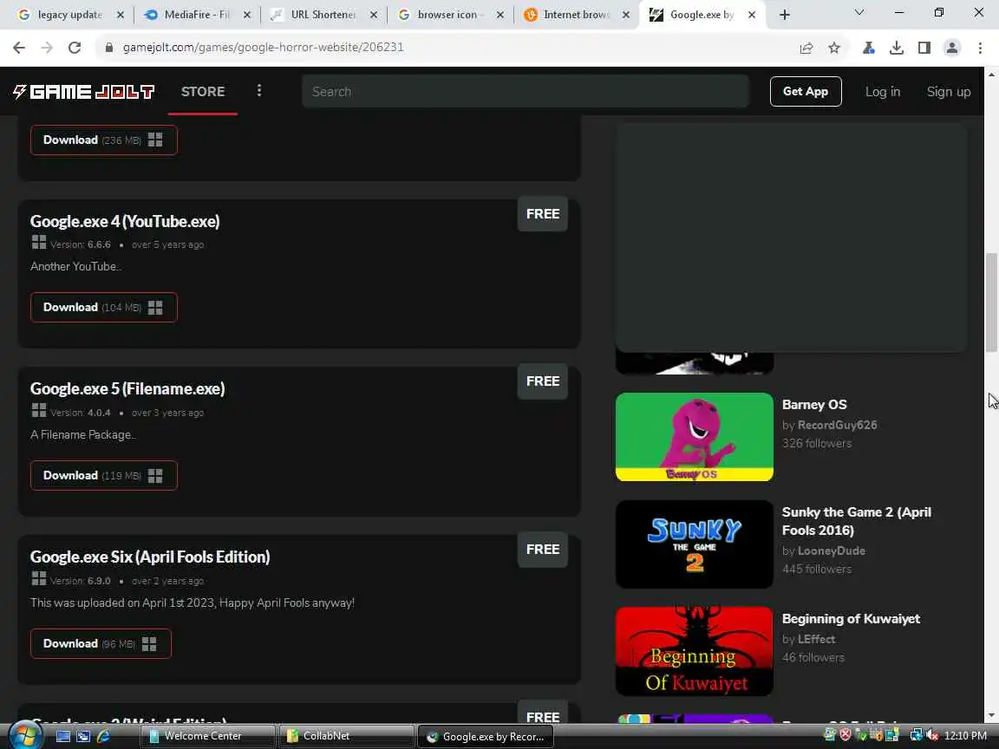
Task: Download the 236 MB package
Action: click(x=104, y=140)
